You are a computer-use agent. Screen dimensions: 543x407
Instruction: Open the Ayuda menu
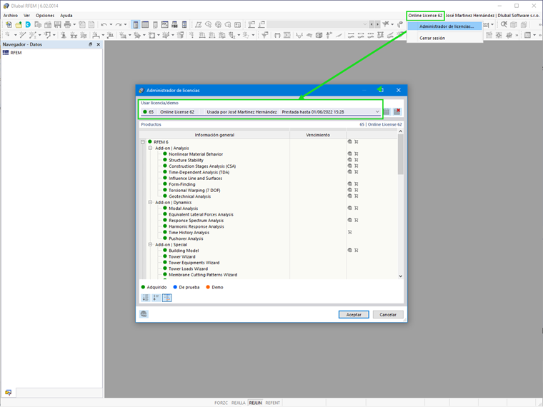pyautogui.click(x=66, y=16)
